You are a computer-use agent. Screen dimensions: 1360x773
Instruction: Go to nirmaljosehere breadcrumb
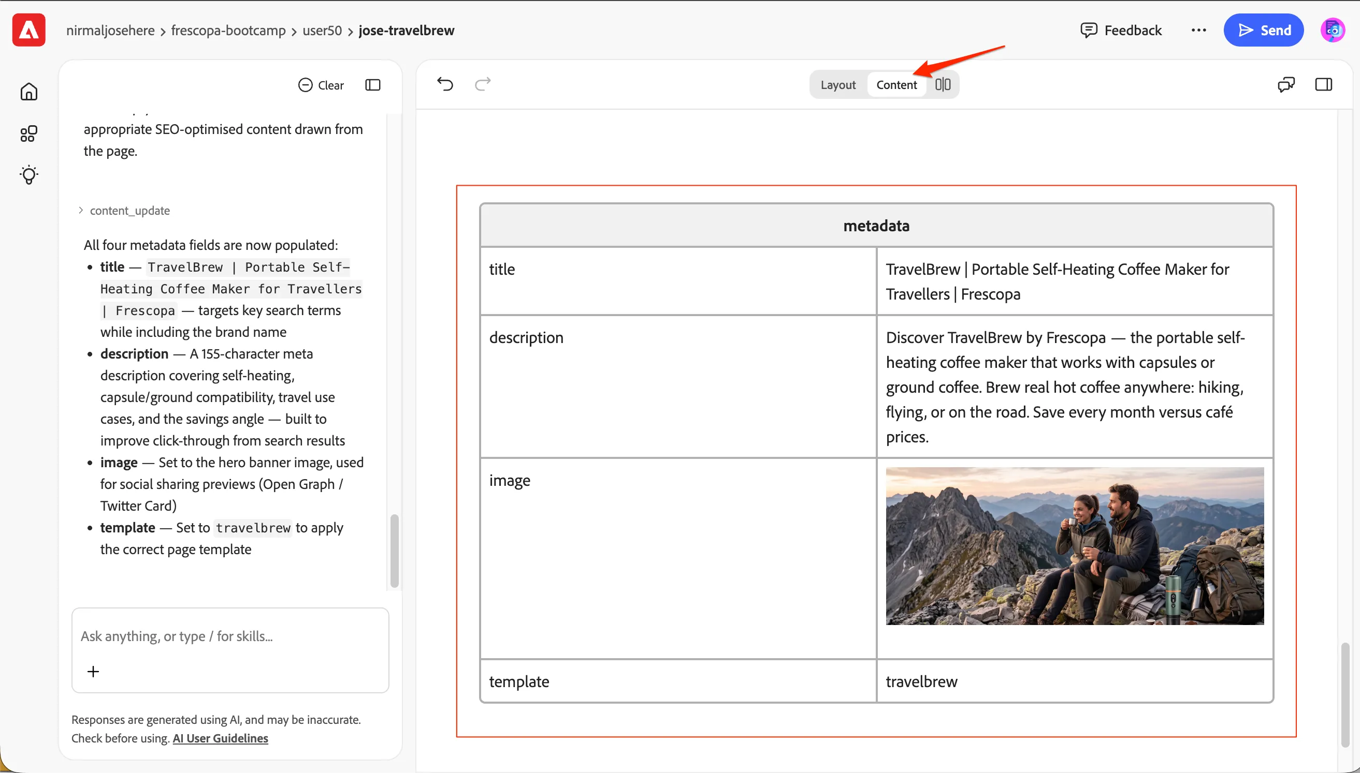110,30
